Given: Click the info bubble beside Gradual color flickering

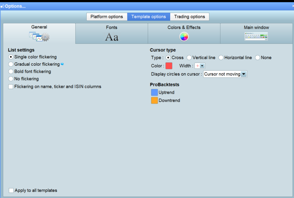Looking at the screenshot, I should coord(62,64).
